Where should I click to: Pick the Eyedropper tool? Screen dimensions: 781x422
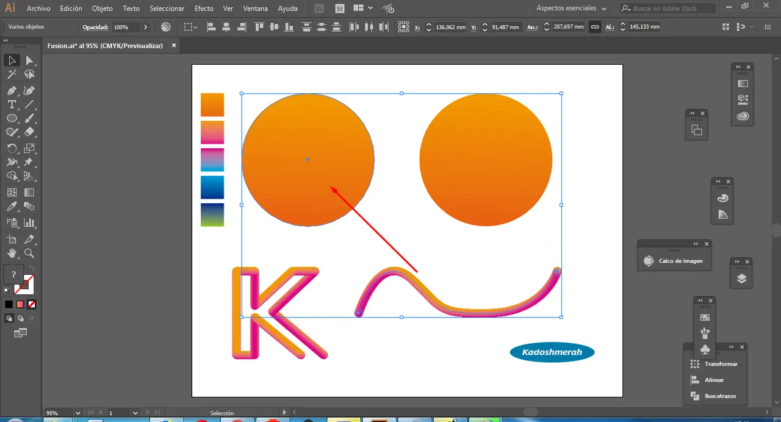pyautogui.click(x=12, y=207)
